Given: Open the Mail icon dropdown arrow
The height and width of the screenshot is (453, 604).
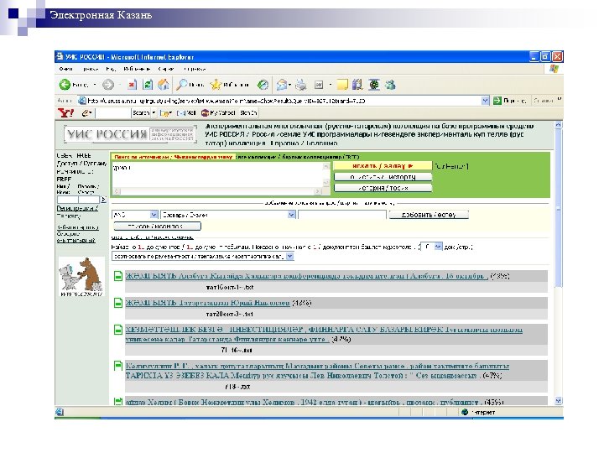Looking at the screenshot, I should (x=289, y=85).
